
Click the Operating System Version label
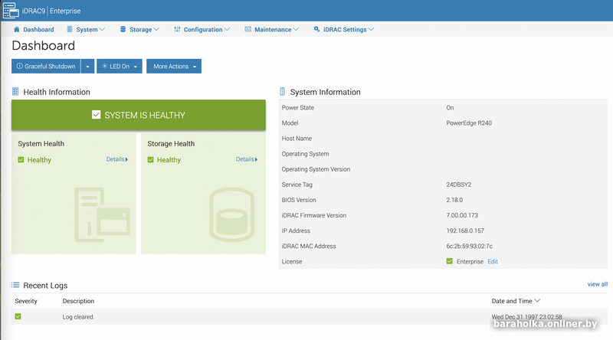[316, 169]
